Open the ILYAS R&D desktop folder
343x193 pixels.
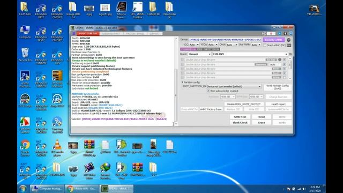point(25,9)
